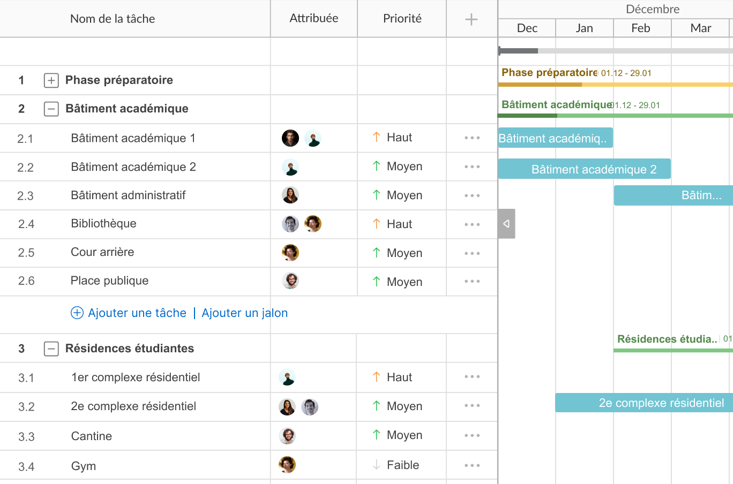
Task: Collapse the Résidences étudiantes group
Action: [51, 349]
